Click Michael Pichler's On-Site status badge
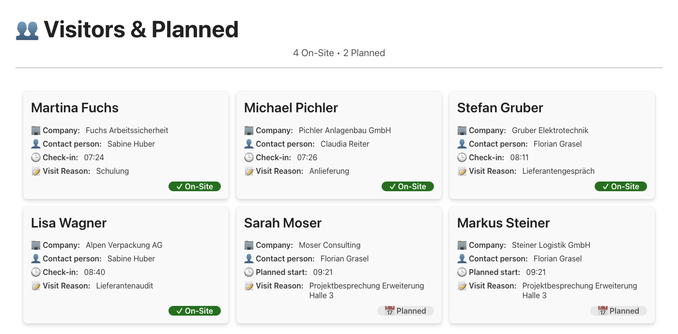The image size is (678, 334). click(x=408, y=186)
